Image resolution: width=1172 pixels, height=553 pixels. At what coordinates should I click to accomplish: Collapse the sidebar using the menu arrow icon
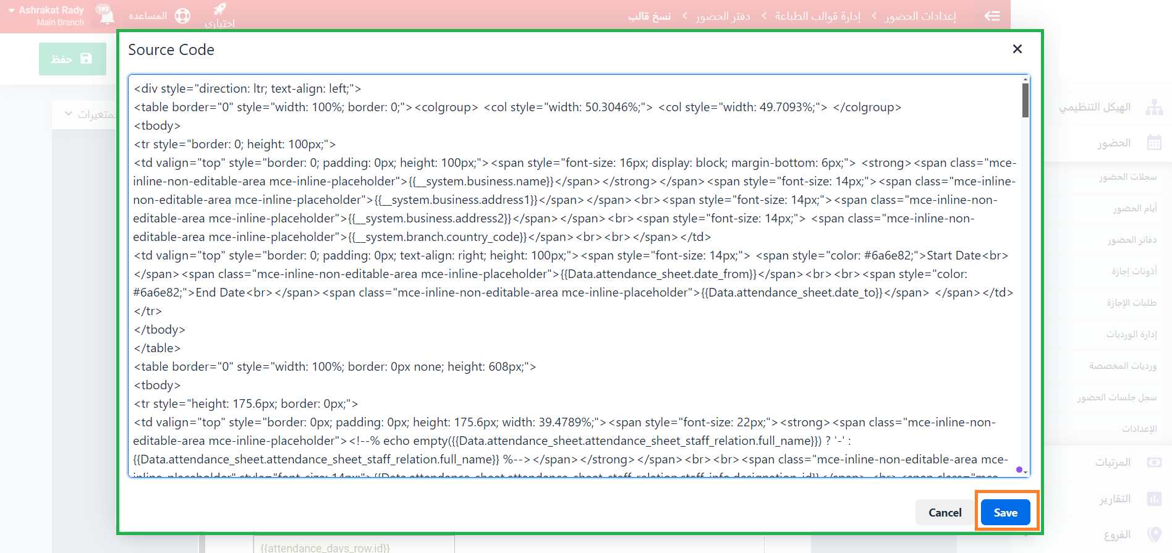click(992, 16)
